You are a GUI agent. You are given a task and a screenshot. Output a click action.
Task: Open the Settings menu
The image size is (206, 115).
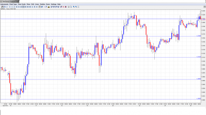click(x=53, y=4)
